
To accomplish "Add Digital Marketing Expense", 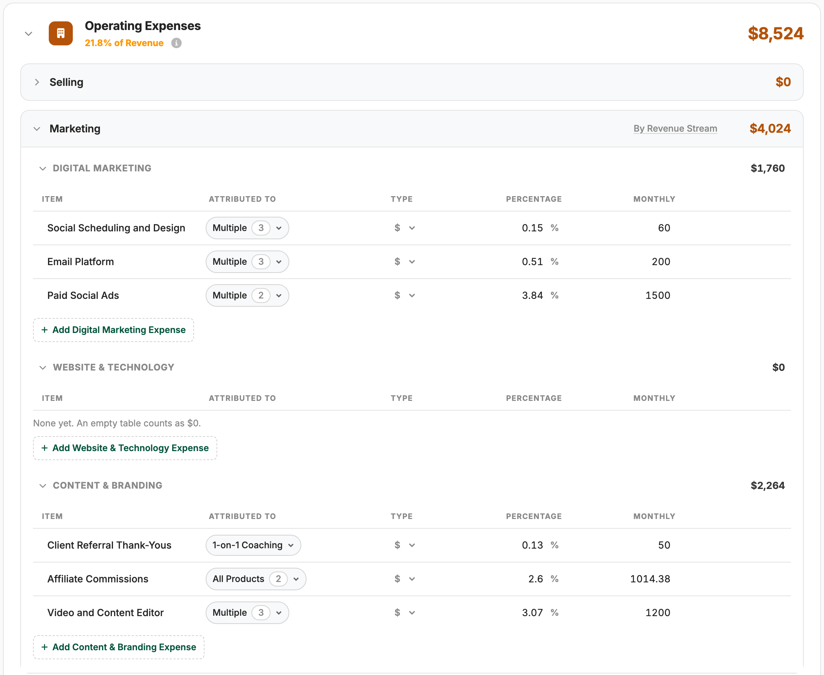I will point(113,330).
